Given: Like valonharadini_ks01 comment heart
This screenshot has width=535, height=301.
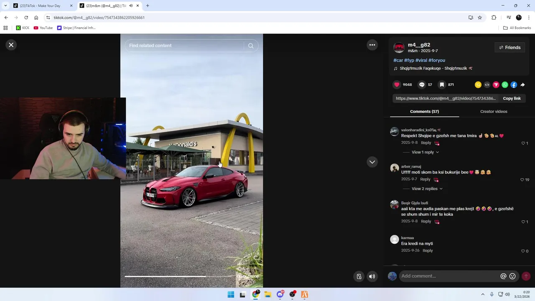Looking at the screenshot, I should click(x=523, y=143).
